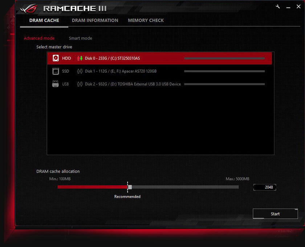Click the 'Max.: 5000MB' label
The height and width of the screenshot is (247, 305).
(x=237, y=179)
